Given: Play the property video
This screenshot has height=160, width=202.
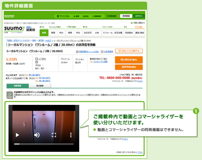Looking at the screenshot, I should click(x=18, y=135).
